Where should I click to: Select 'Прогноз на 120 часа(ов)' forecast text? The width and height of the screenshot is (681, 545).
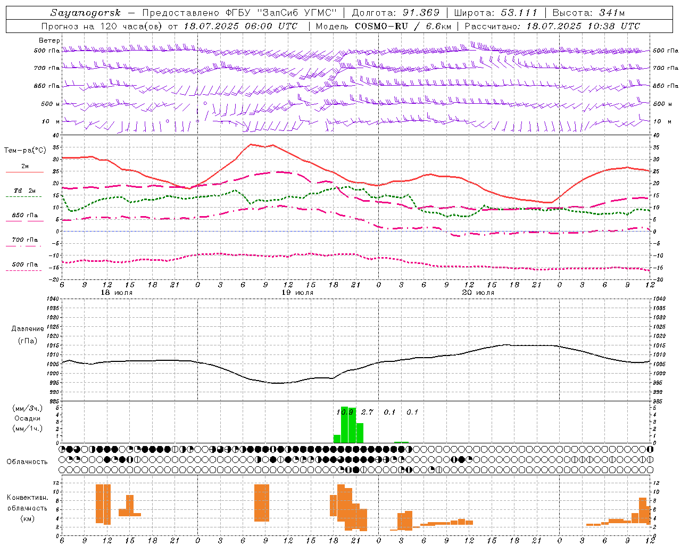pyautogui.click(x=102, y=26)
